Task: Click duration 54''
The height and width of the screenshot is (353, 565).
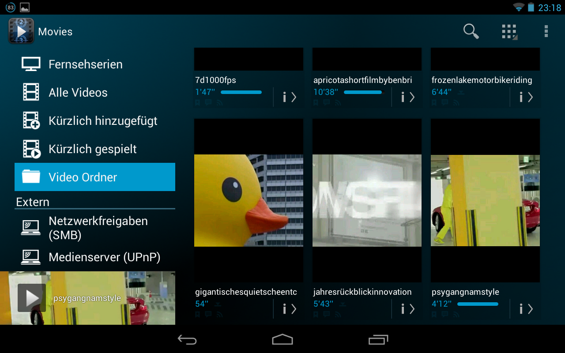Action: 202,304
